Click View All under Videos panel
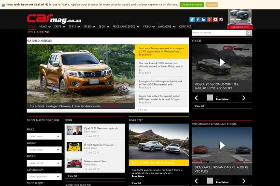The image size is (280, 186). click(x=199, y=106)
